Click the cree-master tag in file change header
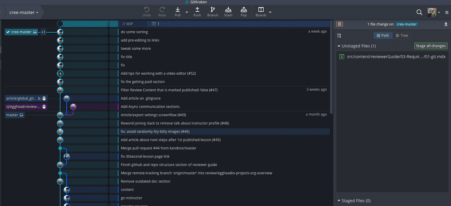Screen dimensions: 451x206 point(406,24)
